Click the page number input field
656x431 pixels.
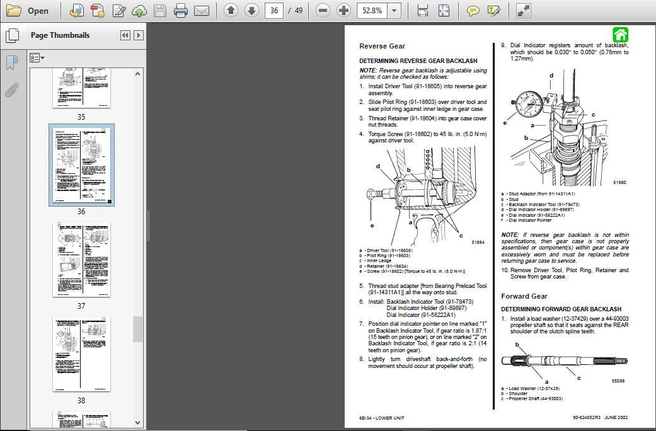274,11
